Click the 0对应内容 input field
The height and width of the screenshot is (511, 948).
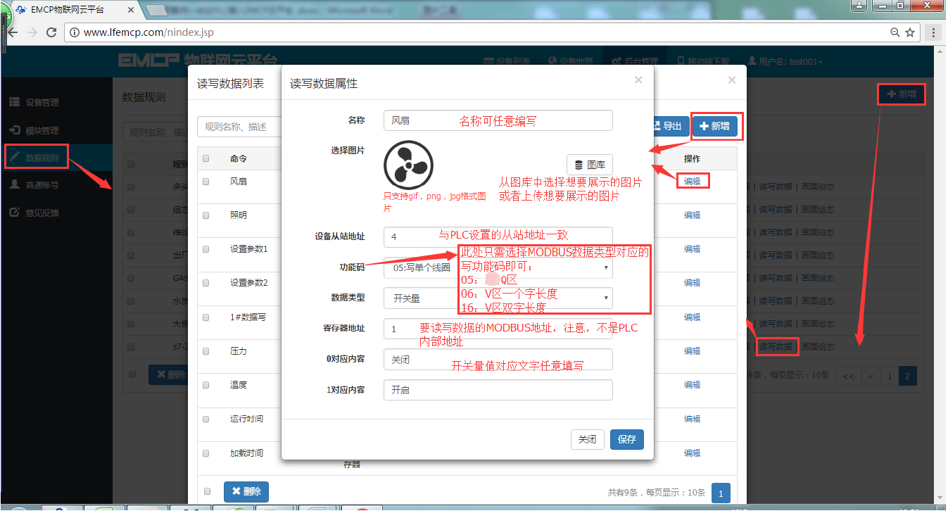point(498,359)
